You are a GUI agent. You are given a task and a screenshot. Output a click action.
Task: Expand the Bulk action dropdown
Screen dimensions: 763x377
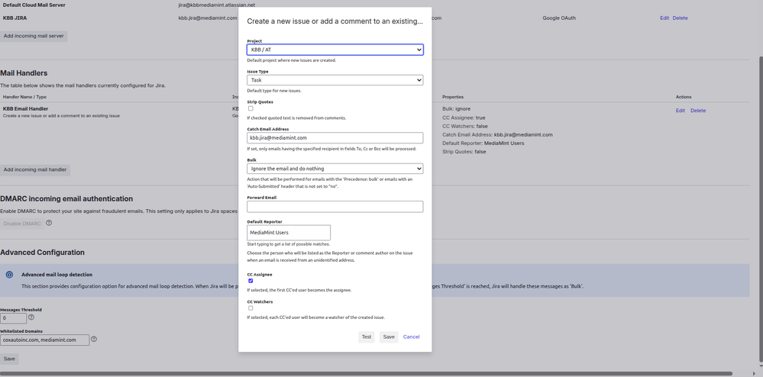[335, 169]
